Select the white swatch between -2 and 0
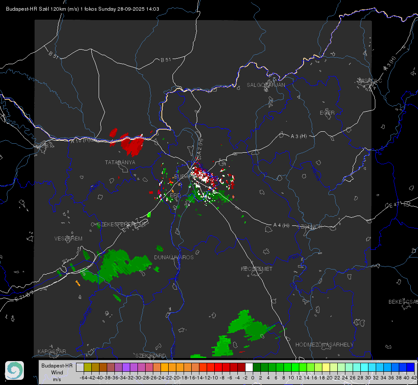The height and width of the screenshot is (385, 418). 249,367
